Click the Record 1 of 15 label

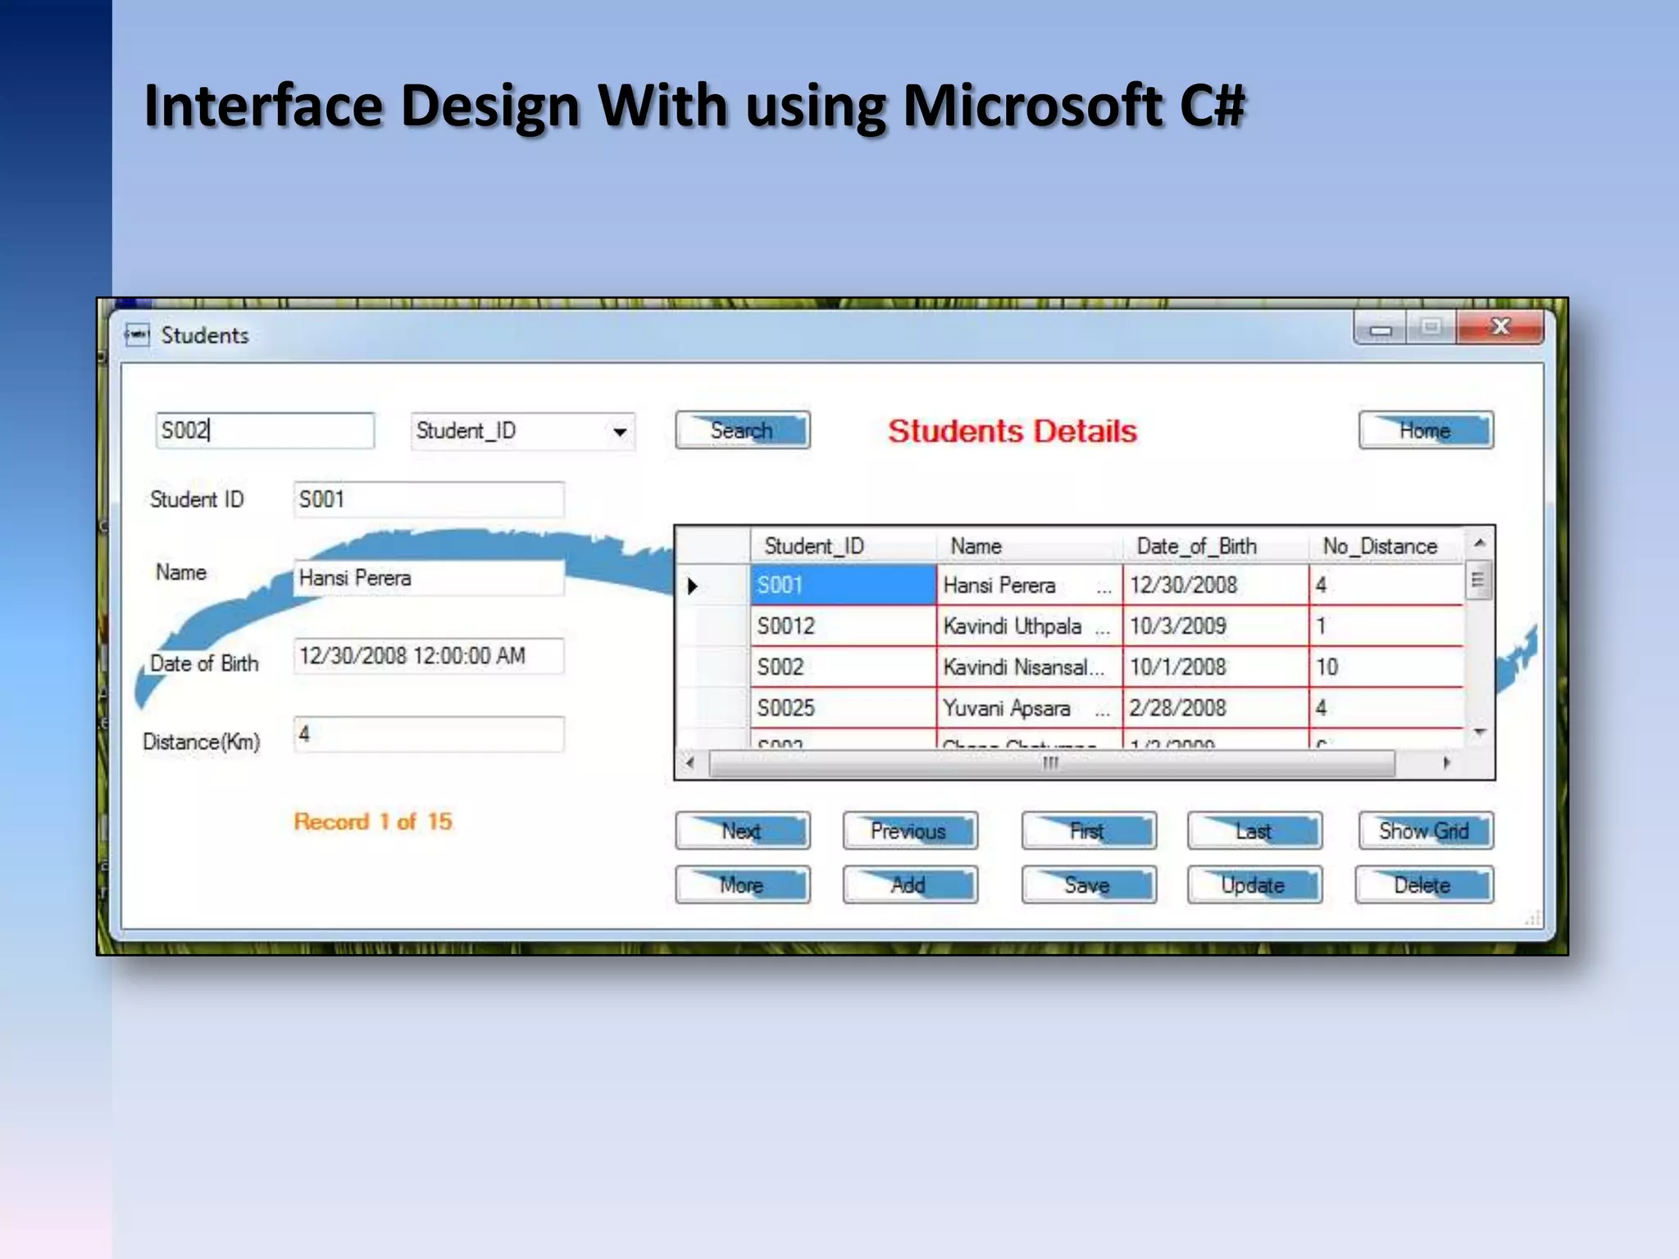(373, 821)
